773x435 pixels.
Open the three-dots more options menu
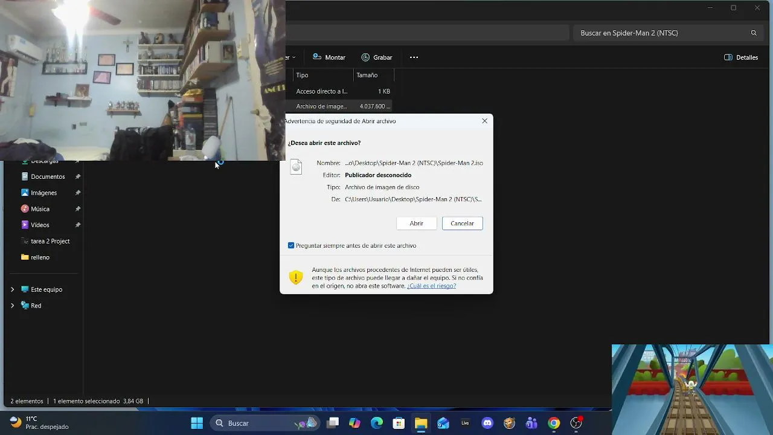[x=414, y=57]
